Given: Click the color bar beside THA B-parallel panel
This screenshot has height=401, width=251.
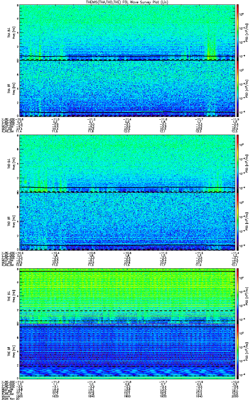Looking at the screenshot, I should [238, 89].
